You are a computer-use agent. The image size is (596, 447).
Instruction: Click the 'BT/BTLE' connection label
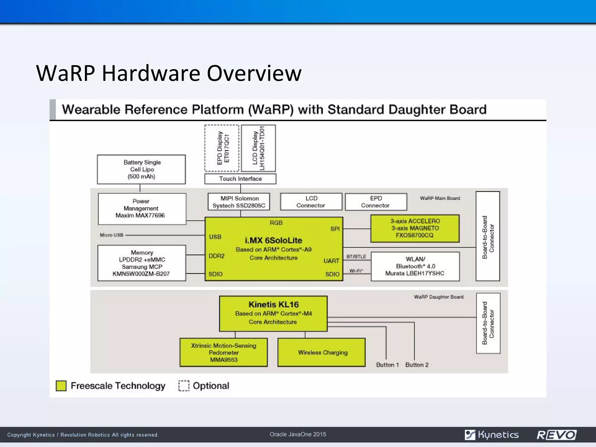(x=356, y=256)
